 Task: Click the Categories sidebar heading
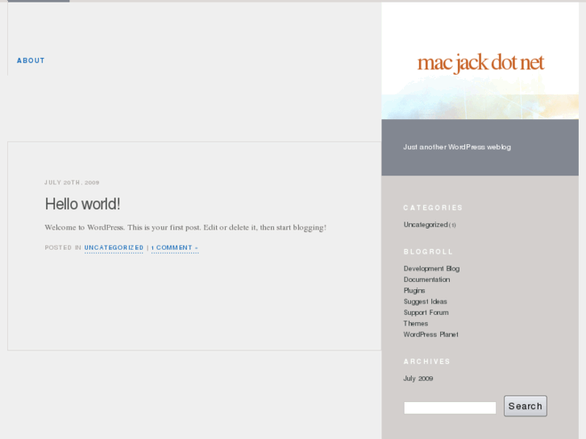[433, 208]
